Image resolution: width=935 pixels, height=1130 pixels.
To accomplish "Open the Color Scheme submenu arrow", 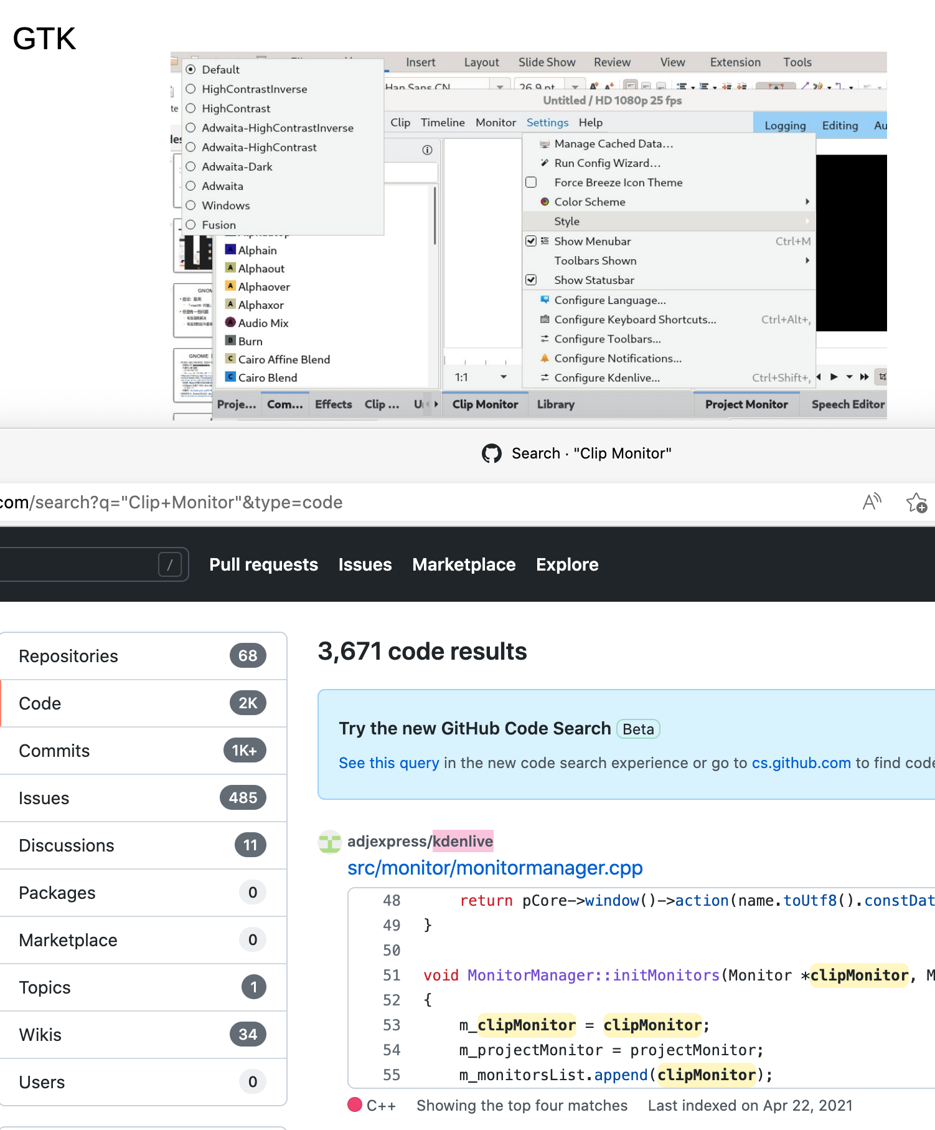I will pos(807,201).
